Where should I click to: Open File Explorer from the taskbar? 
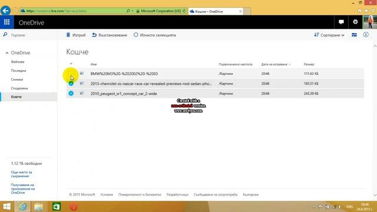click(x=38, y=207)
